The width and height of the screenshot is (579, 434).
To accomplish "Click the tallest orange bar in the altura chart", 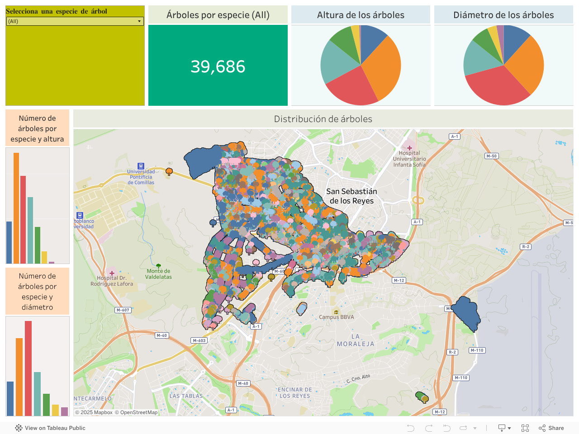I will [x=16, y=208].
